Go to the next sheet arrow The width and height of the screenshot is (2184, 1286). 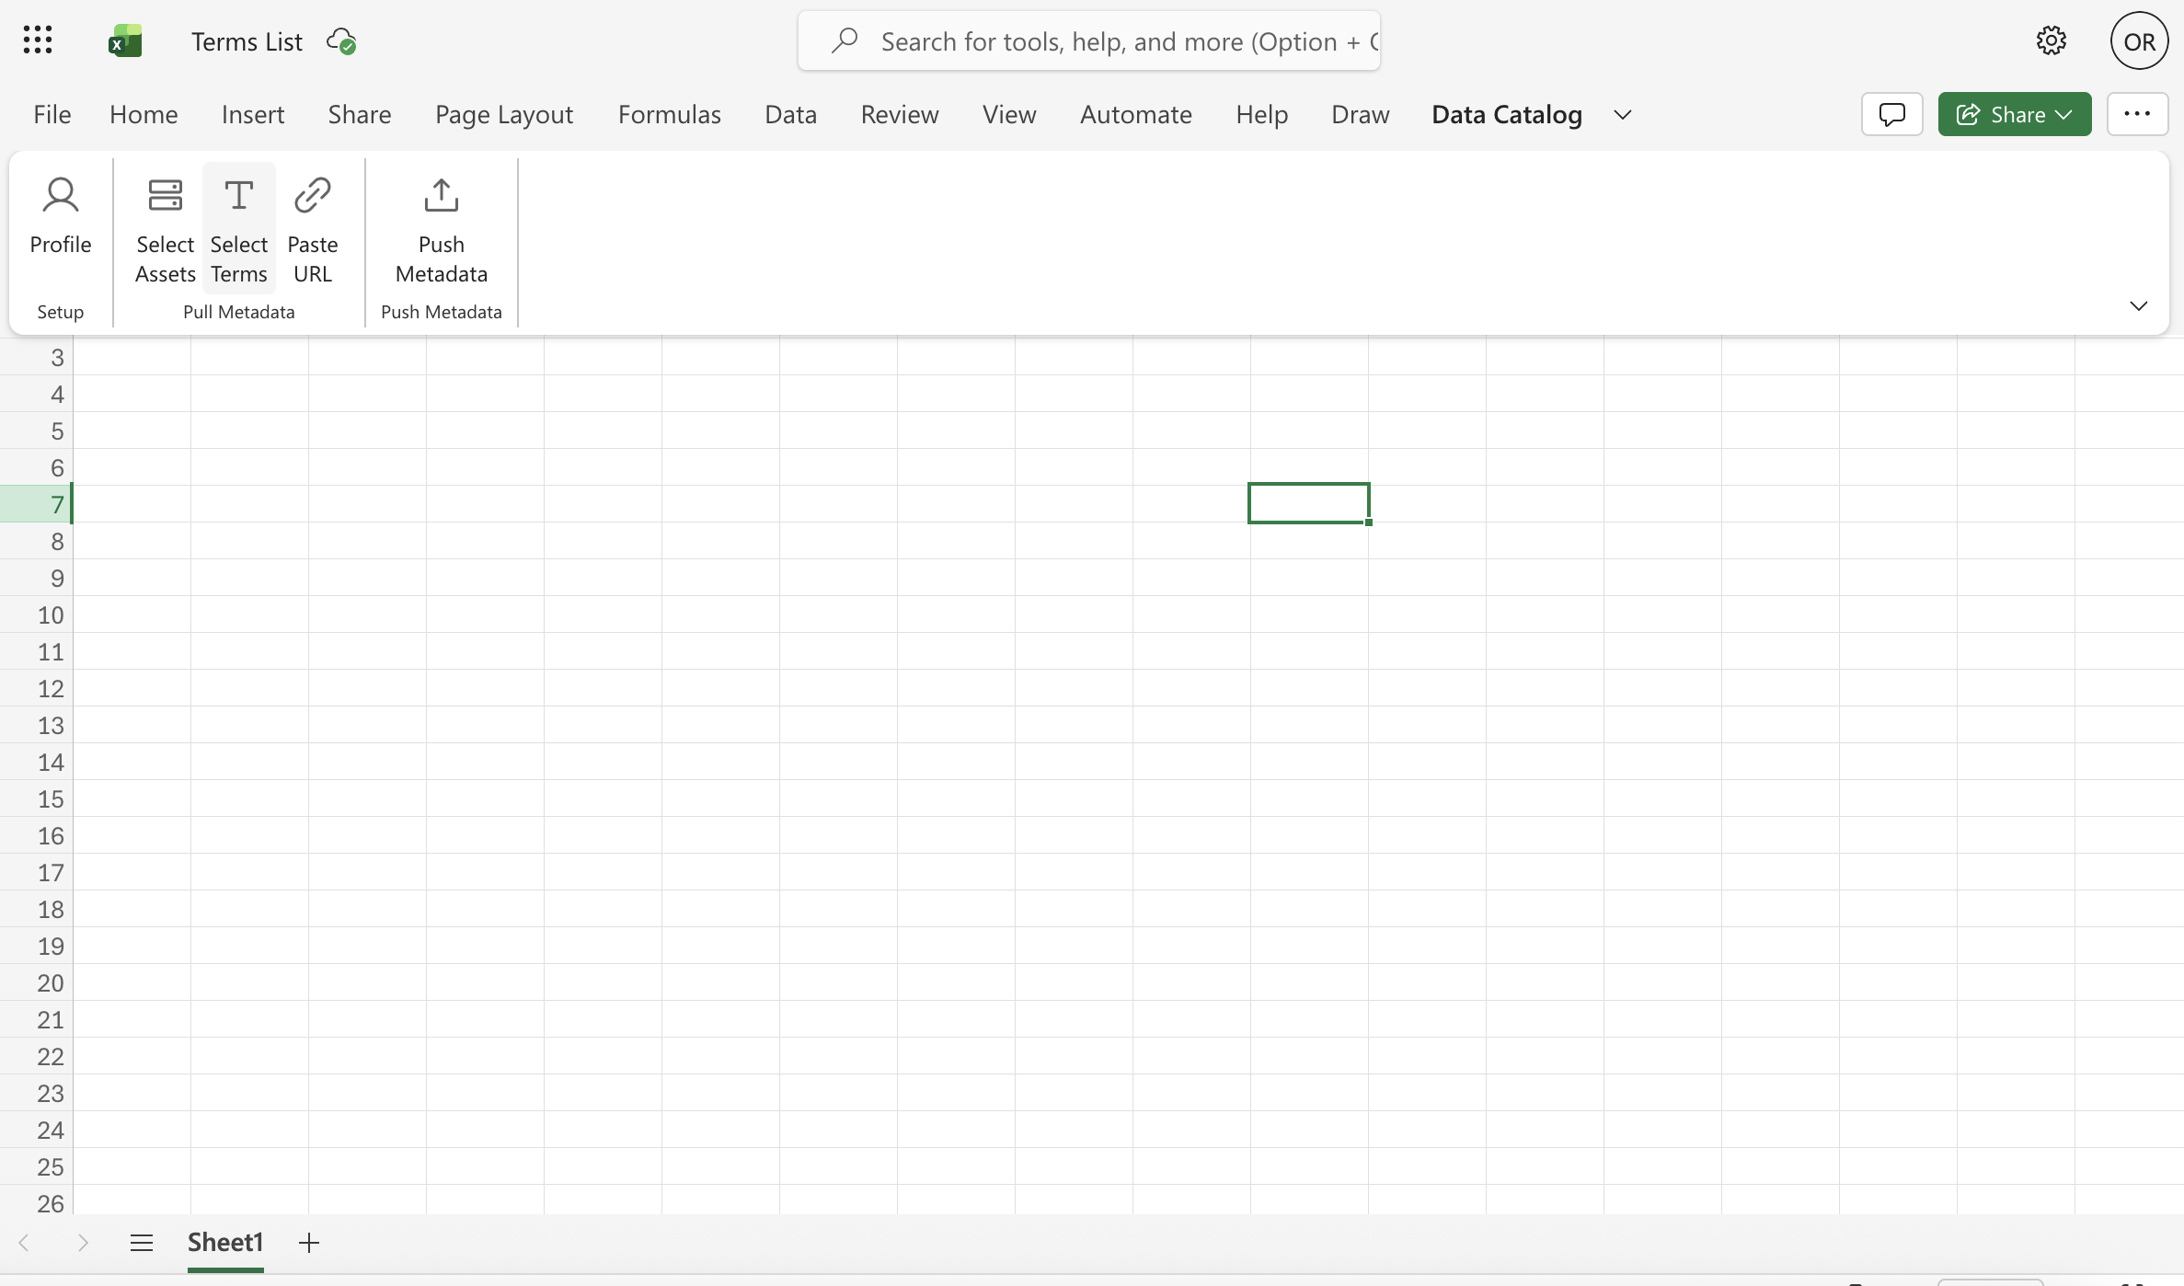tap(83, 1243)
